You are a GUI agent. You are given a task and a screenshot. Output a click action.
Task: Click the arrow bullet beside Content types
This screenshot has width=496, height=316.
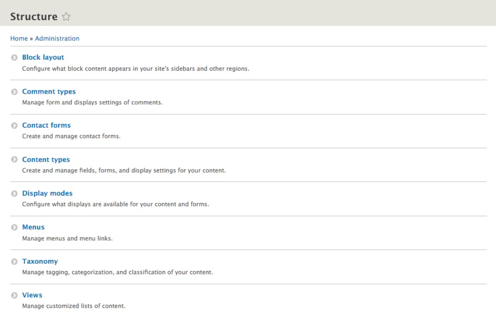pos(14,160)
